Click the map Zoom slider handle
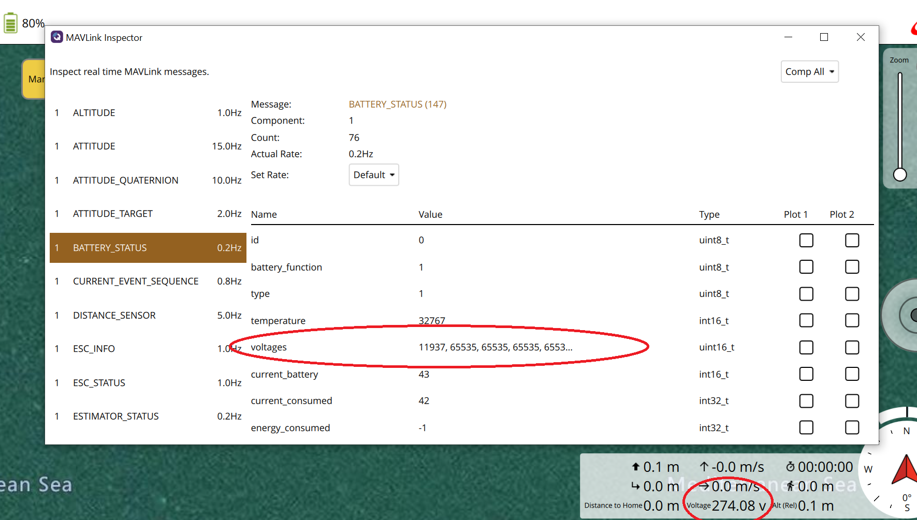917x520 pixels. (900, 175)
